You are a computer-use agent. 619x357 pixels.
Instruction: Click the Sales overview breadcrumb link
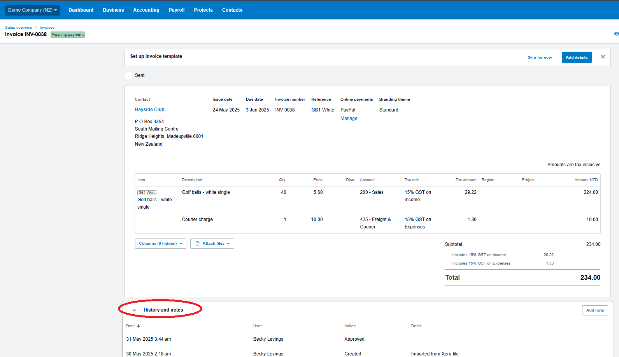(19, 28)
